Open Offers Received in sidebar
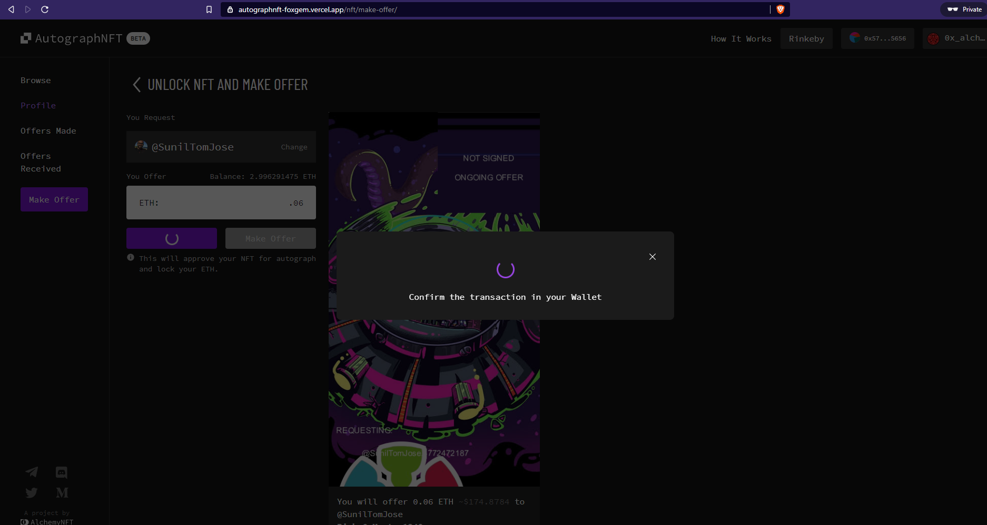Image resolution: width=987 pixels, height=525 pixels. 41,163
